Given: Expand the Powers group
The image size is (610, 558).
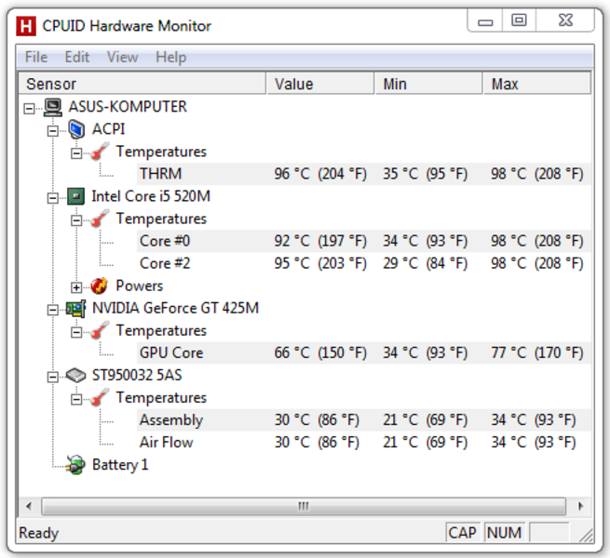Looking at the screenshot, I should (76, 287).
